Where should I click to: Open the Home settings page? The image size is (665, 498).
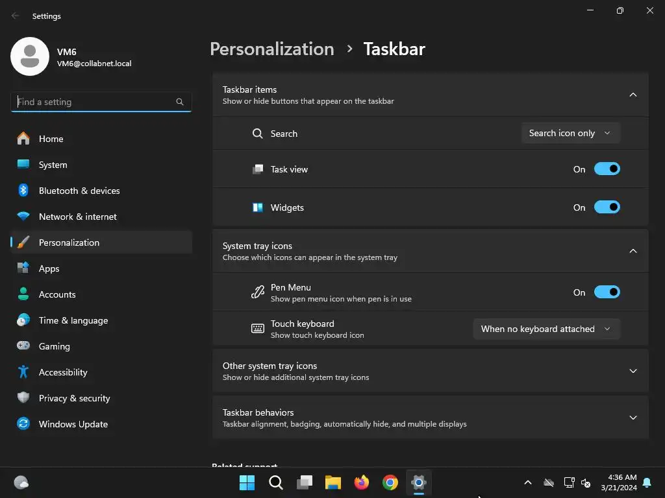[x=101, y=139]
